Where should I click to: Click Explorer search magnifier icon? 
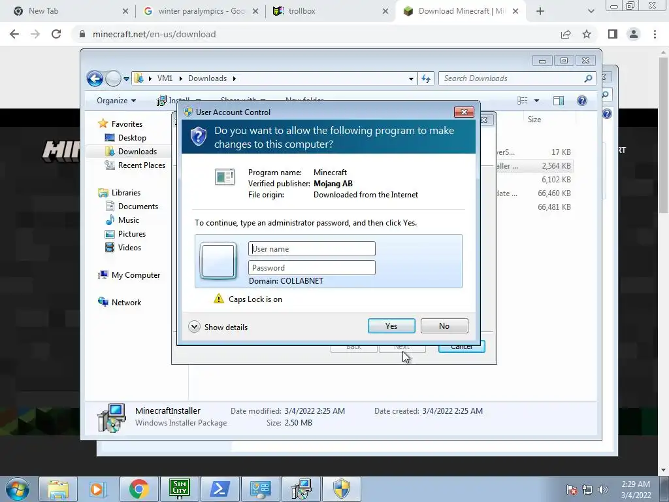click(589, 78)
